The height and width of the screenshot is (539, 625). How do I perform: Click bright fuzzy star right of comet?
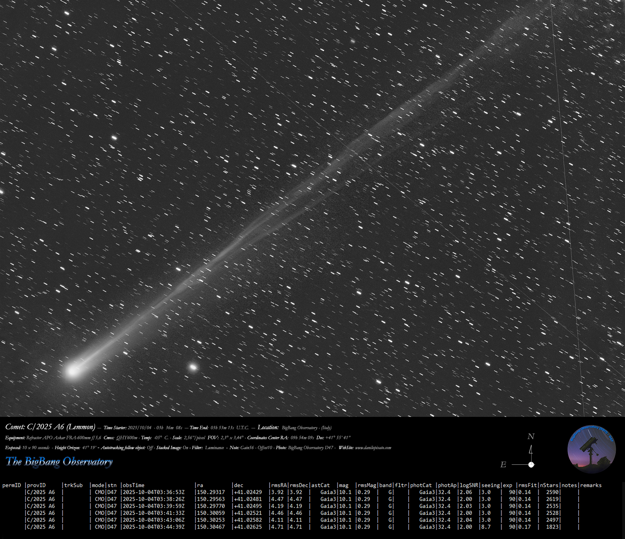(x=193, y=367)
